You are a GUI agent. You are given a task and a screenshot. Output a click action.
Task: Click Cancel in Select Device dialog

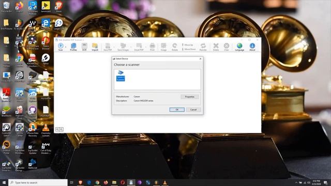[x=193, y=110]
